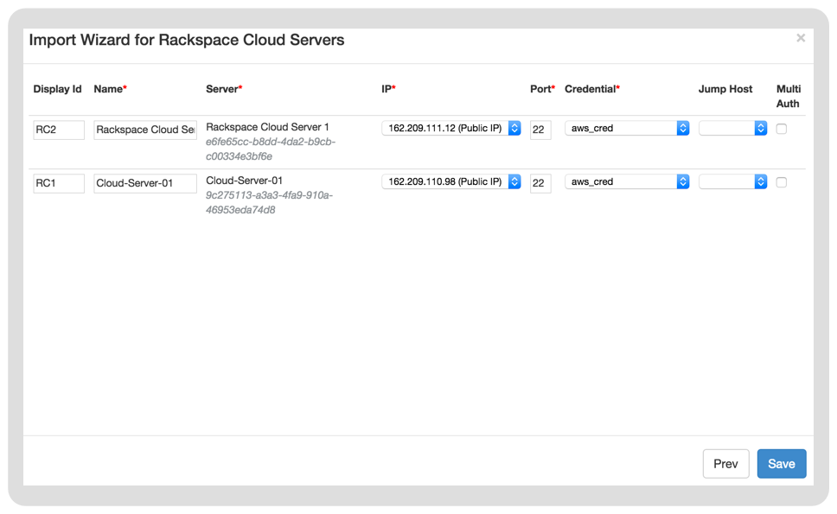This screenshot has height=514, width=837.
Task: Enable Multi Auth for the RC1 row
Action: click(782, 182)
